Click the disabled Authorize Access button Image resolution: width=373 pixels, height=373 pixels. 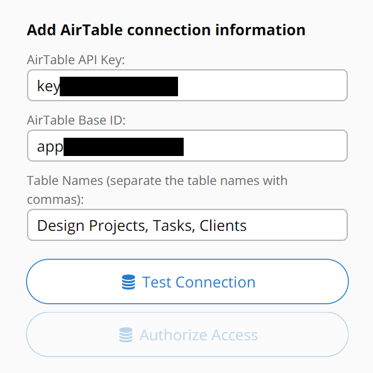tap(187, 335)
